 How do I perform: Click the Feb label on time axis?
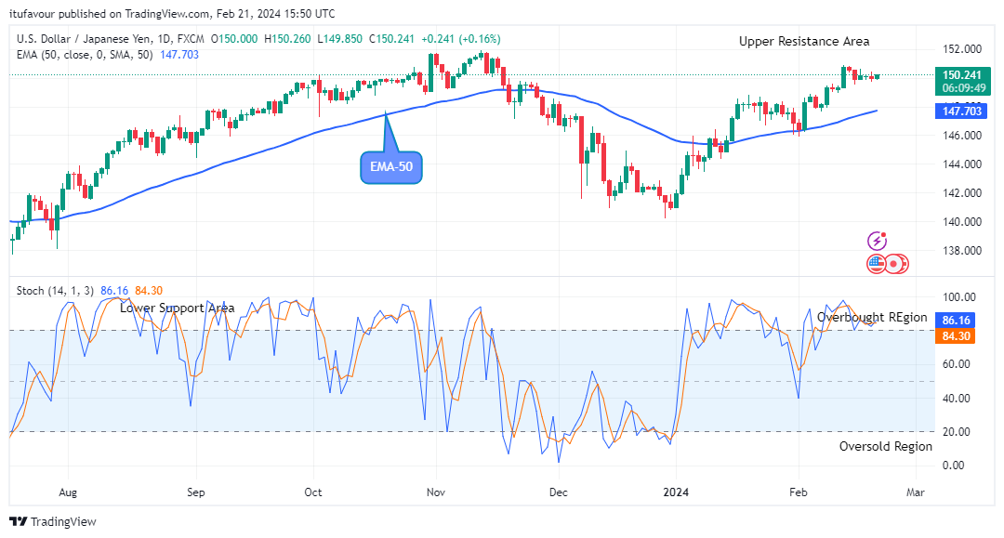[x=799, y=492]
